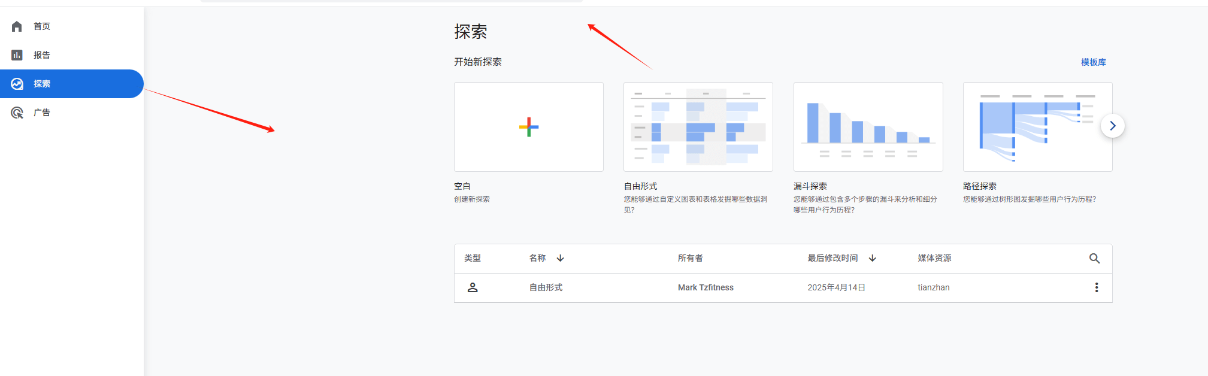This screenshot has height=376, width=1208.
Task: Click the 空白 template label
Action: point(462,186)
